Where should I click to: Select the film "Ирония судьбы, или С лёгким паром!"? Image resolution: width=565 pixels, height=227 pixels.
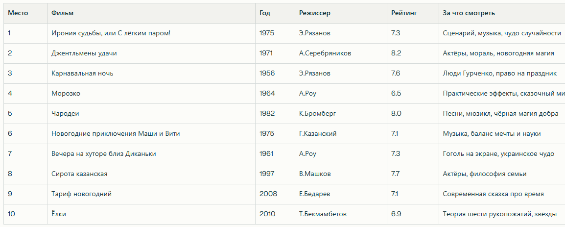(x=111, y=33)
